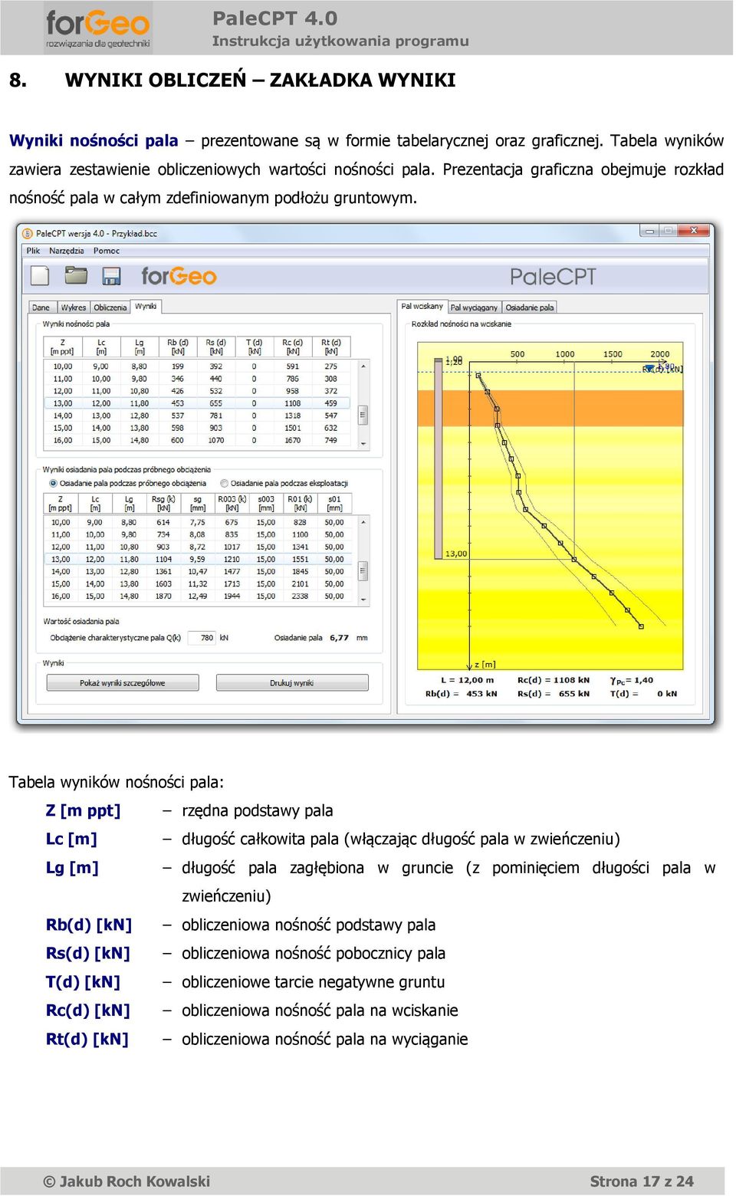Screen dimensions: 736x1196
Task: Click the last data point on capacity curve
Action: (x=642, y=626)
